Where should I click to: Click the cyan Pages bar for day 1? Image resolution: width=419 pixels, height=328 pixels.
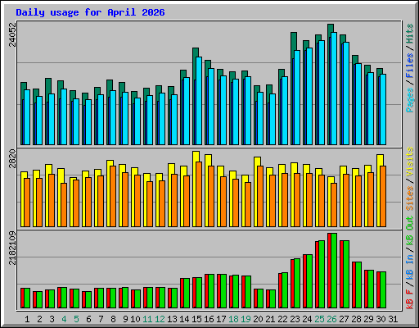[27, 117]
